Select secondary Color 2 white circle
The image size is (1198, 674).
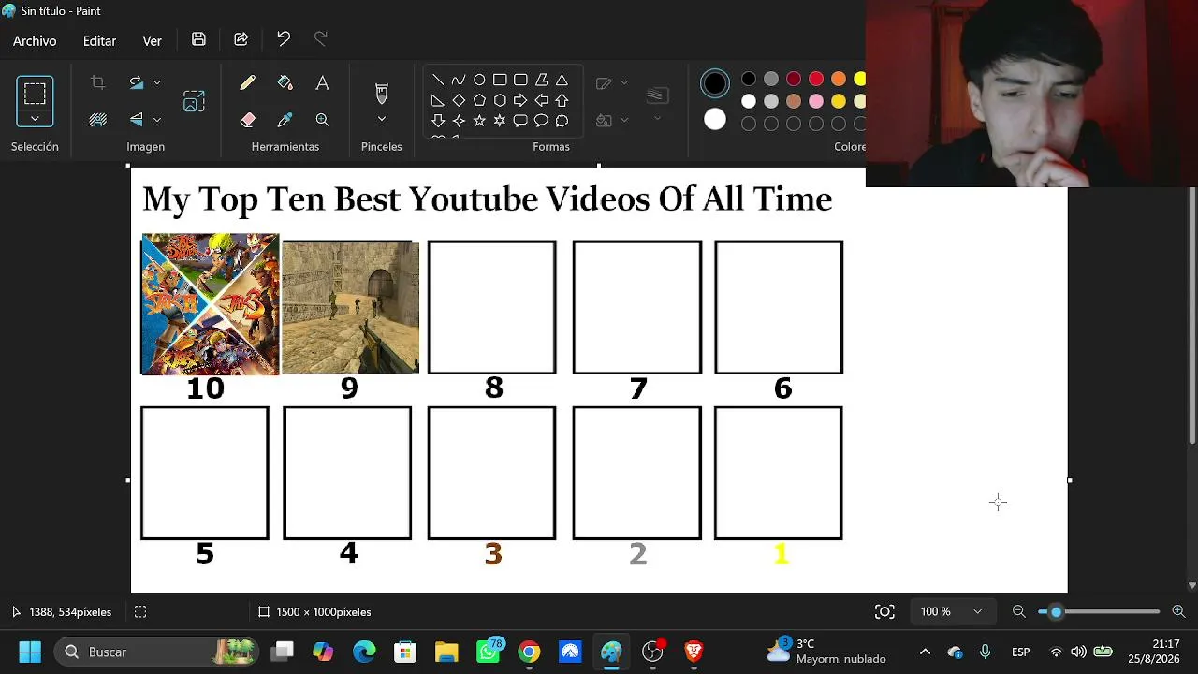[715, 120]
